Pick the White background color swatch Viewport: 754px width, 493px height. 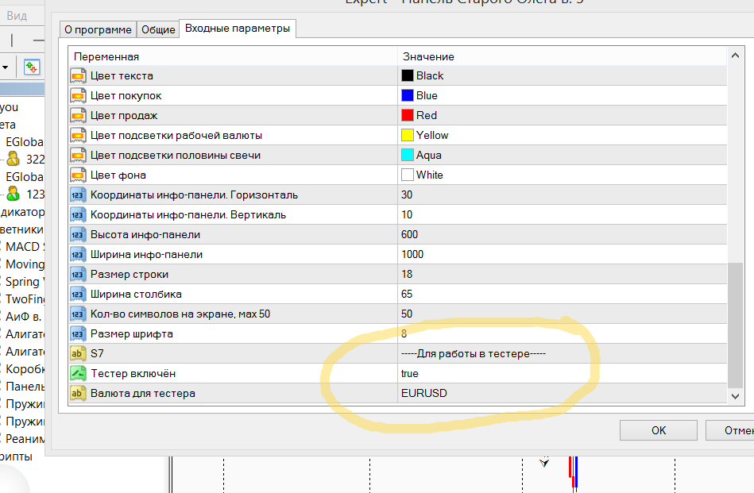(x=408, y=175)
